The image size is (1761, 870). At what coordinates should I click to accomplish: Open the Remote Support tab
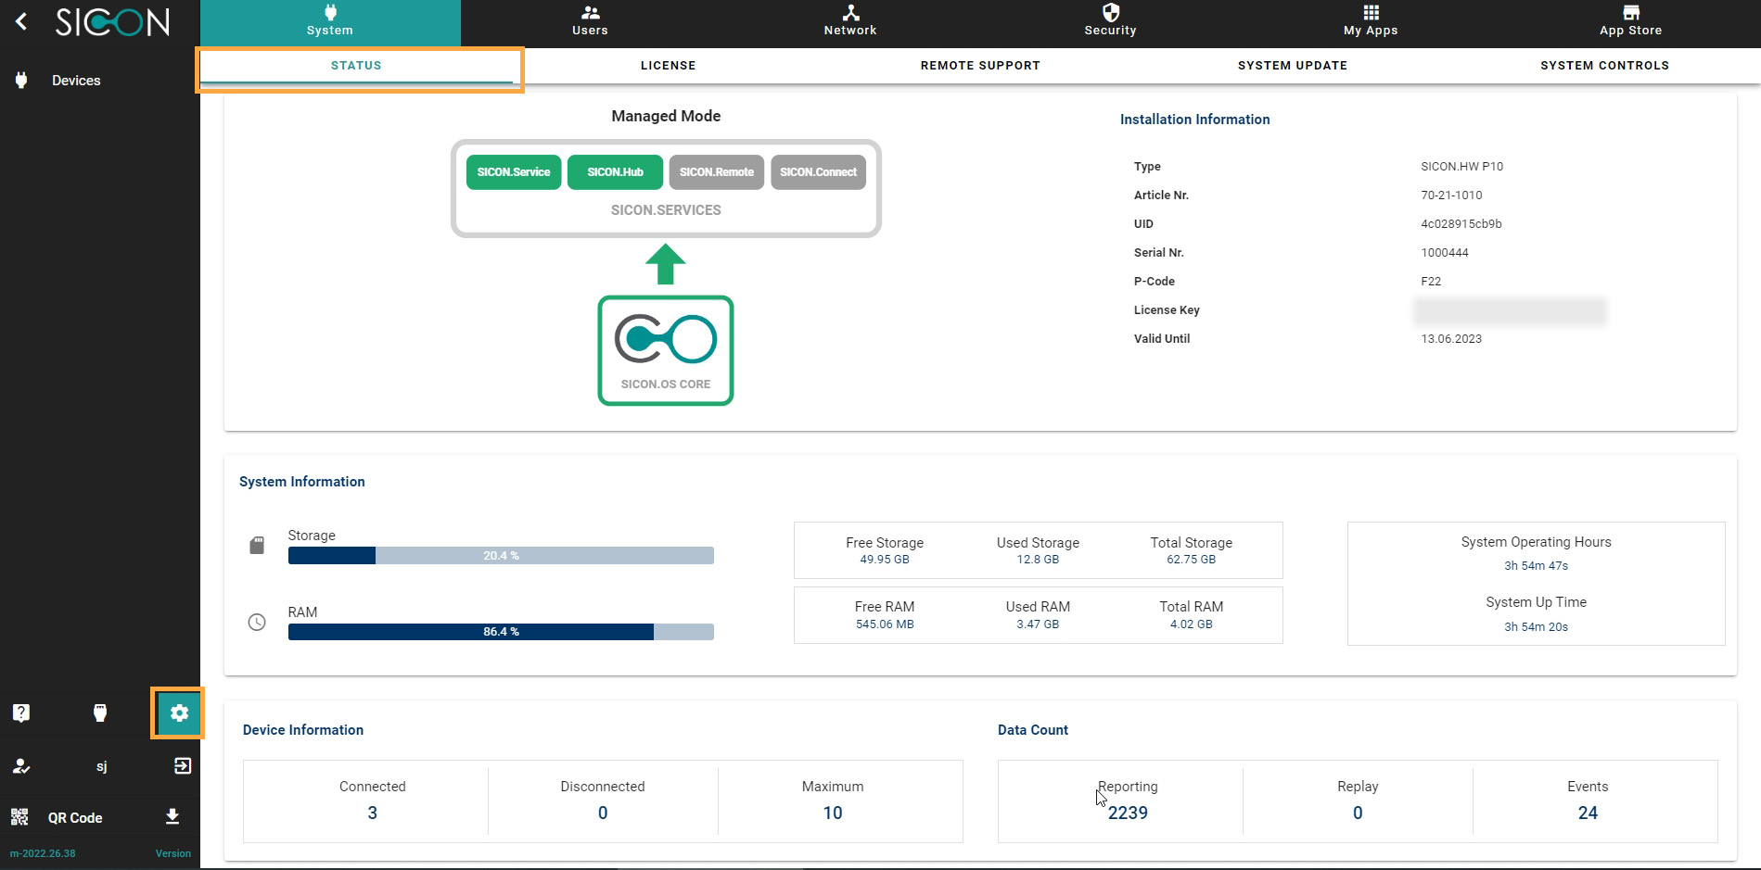coord(980,66)
